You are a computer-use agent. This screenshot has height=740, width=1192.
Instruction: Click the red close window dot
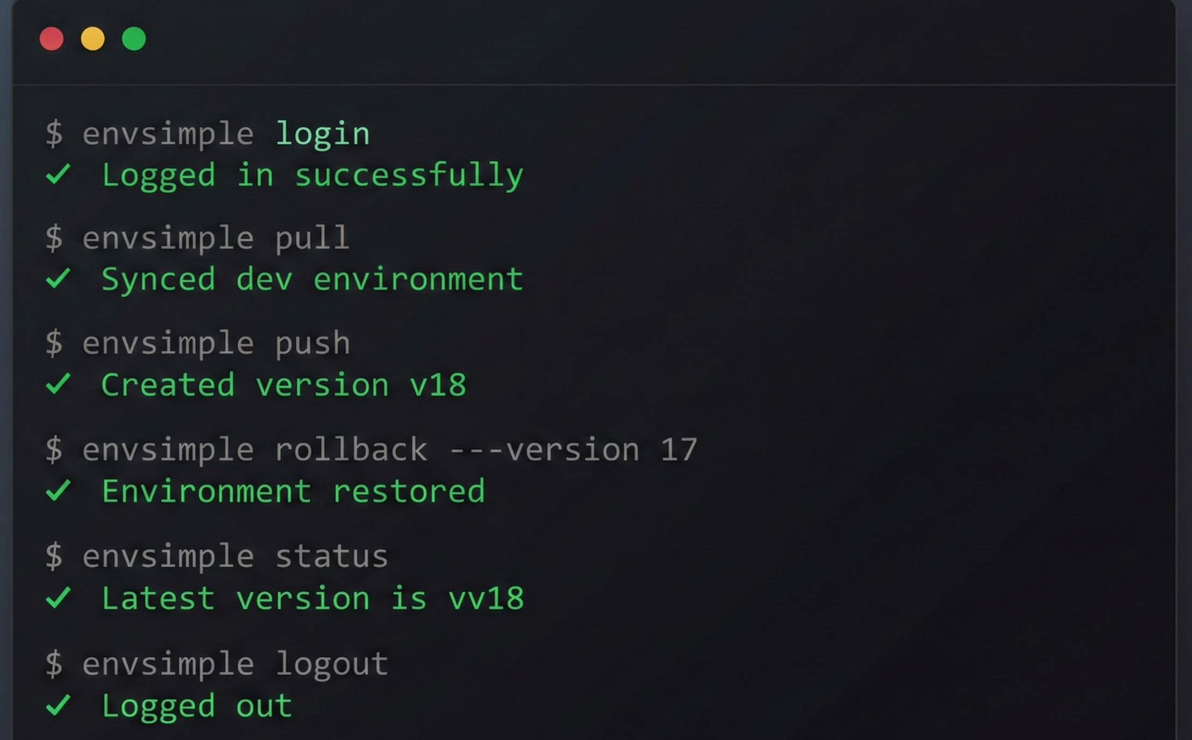[52, 39]
